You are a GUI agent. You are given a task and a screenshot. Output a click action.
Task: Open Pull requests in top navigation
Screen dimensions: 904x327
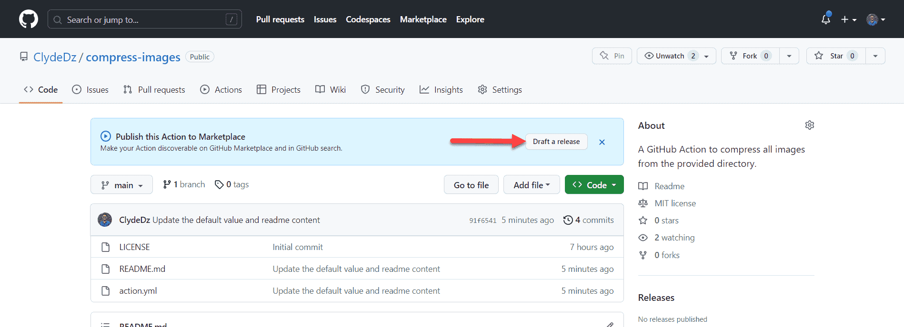click(x=280, y=19)
